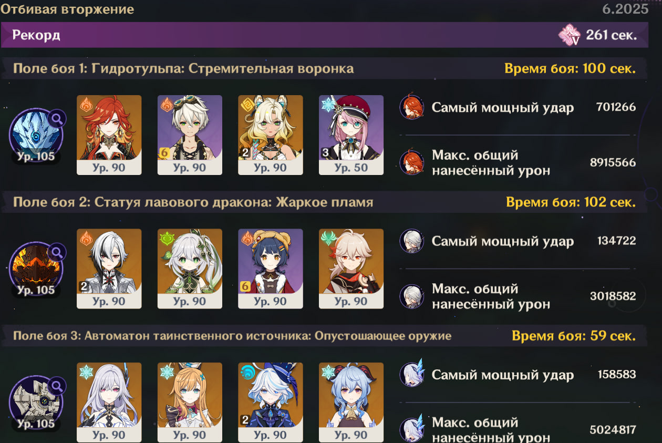The height and width of the screenshot is (443, 662).
Task: Click the silver-haired Cryo character in Battlefield 3
Action: [x=109, y=402]
